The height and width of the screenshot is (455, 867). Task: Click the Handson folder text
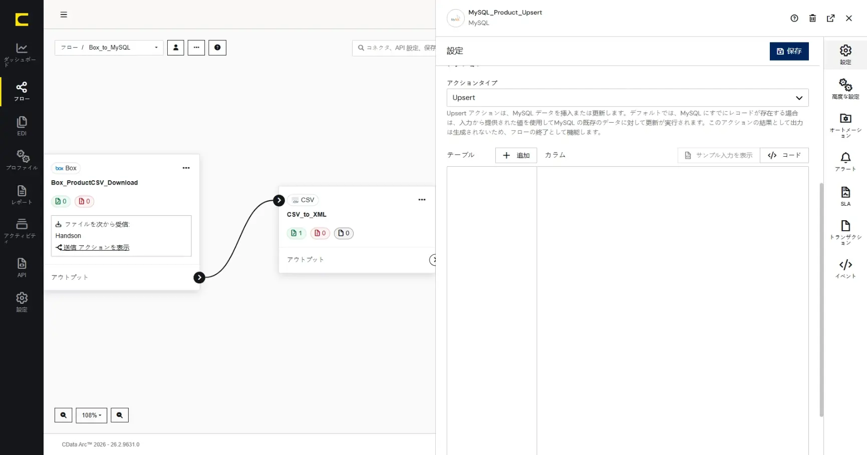[x=68, y=236]
